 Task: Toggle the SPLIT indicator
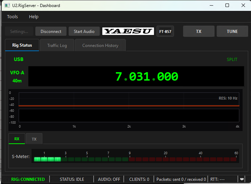coord(232,60)
